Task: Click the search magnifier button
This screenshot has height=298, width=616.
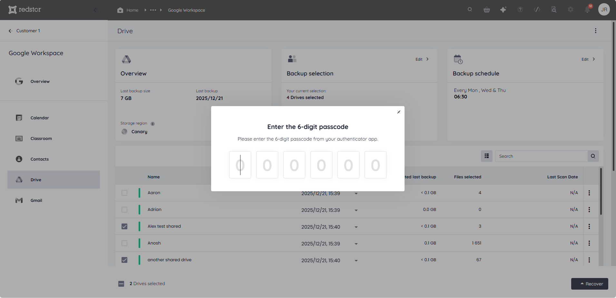Action: pos(593,156)
